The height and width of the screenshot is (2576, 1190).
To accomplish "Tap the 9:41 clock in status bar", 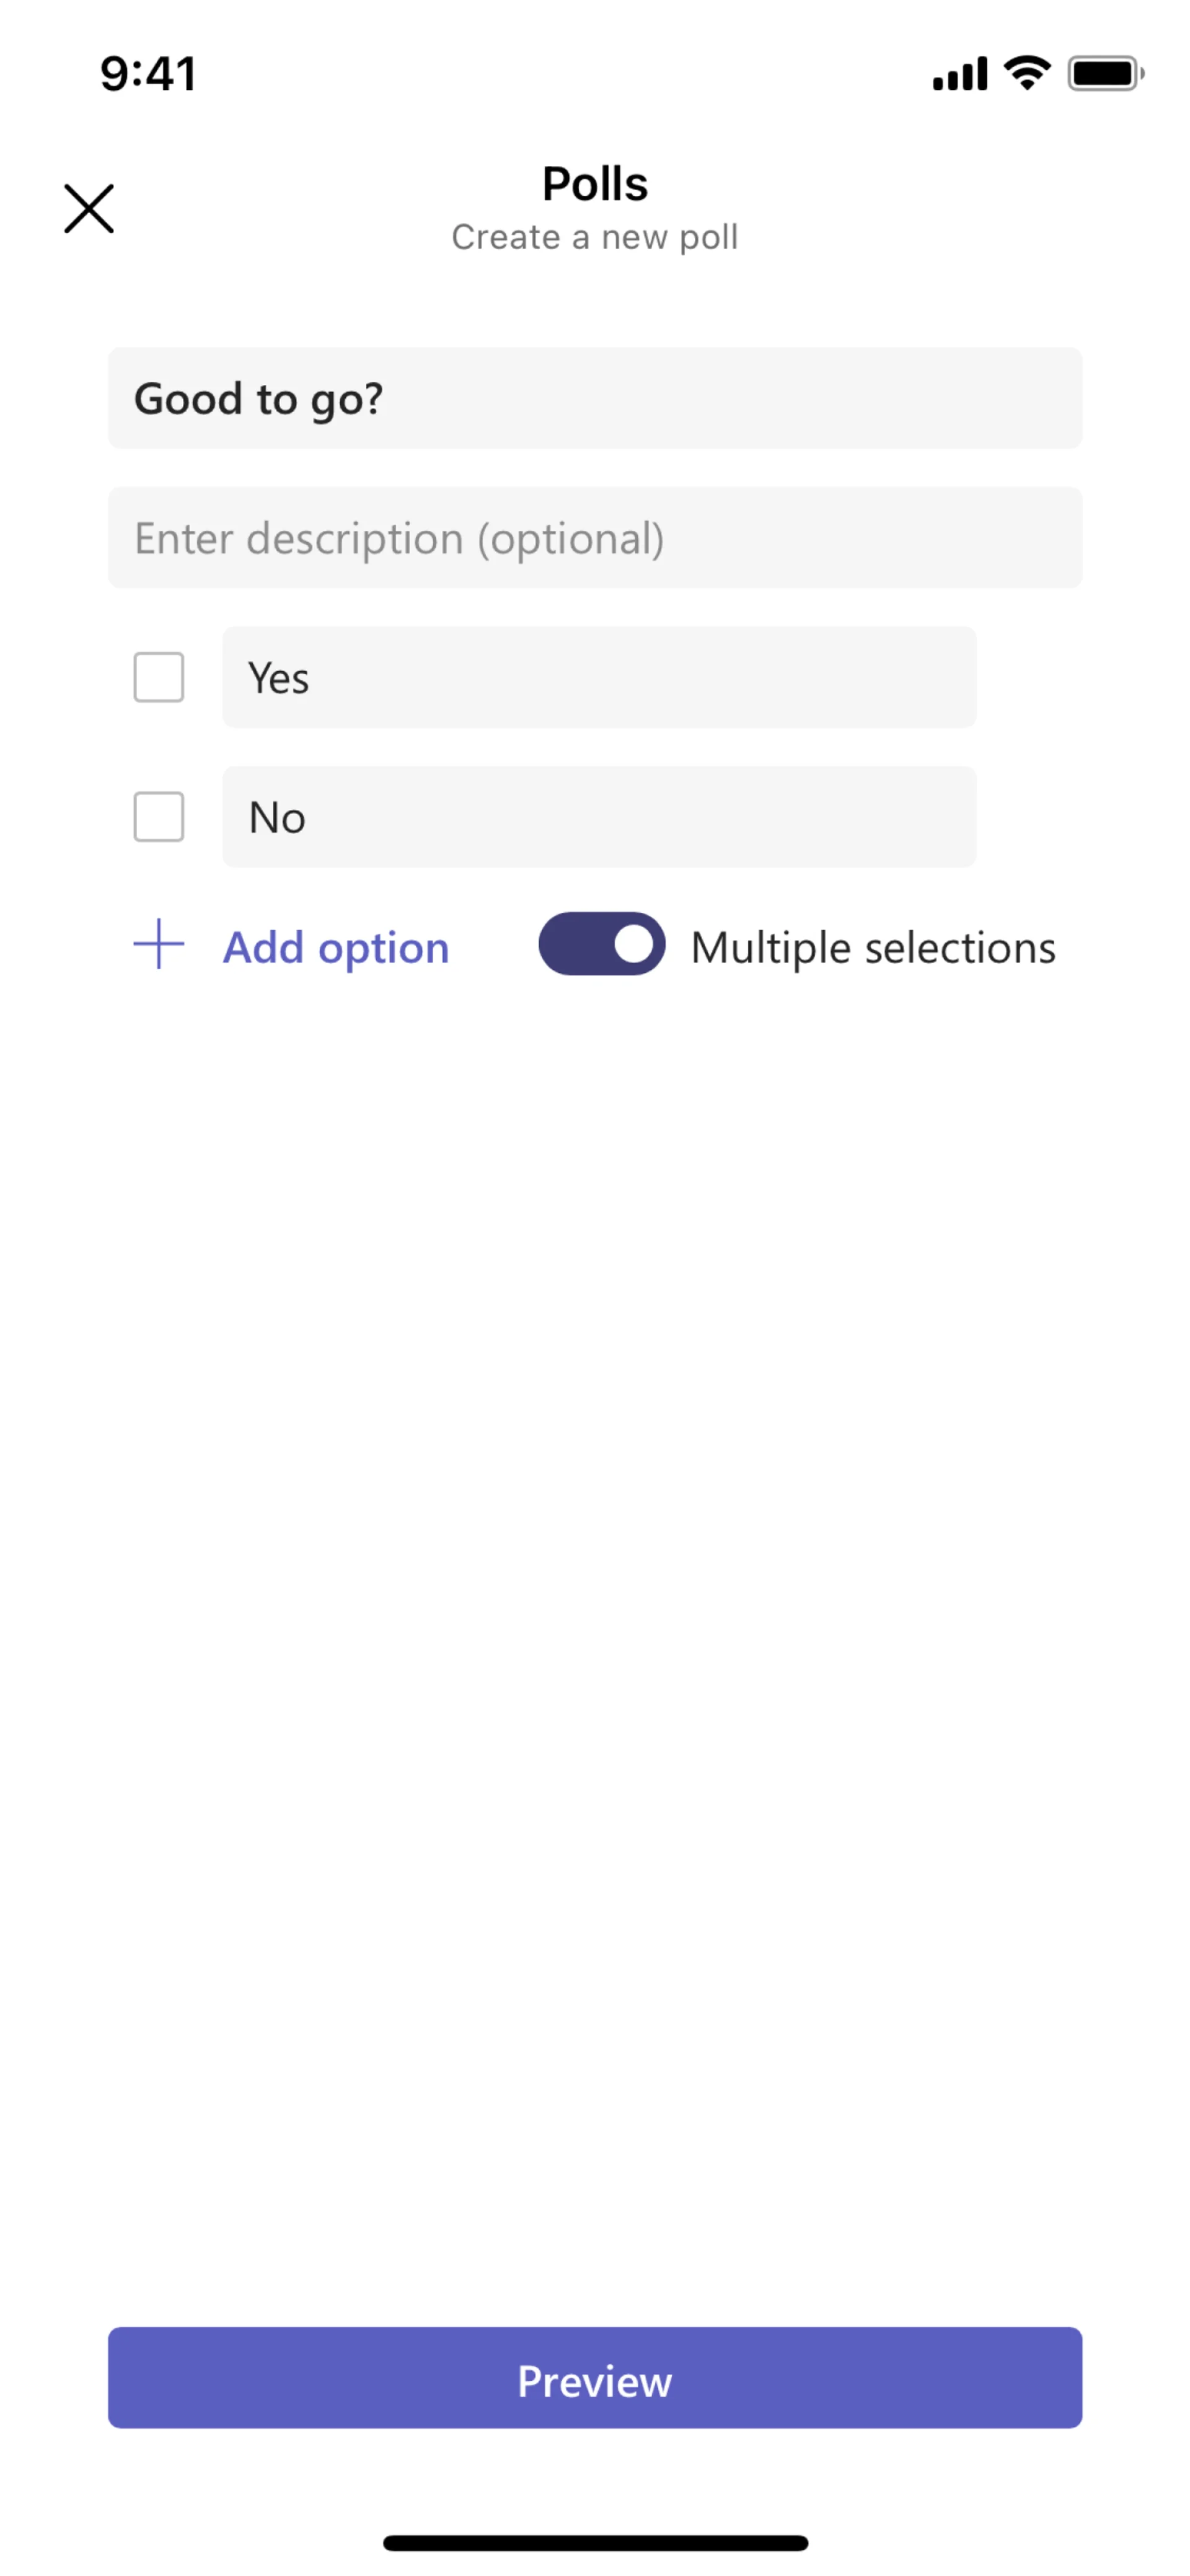I will coord(148,74).
